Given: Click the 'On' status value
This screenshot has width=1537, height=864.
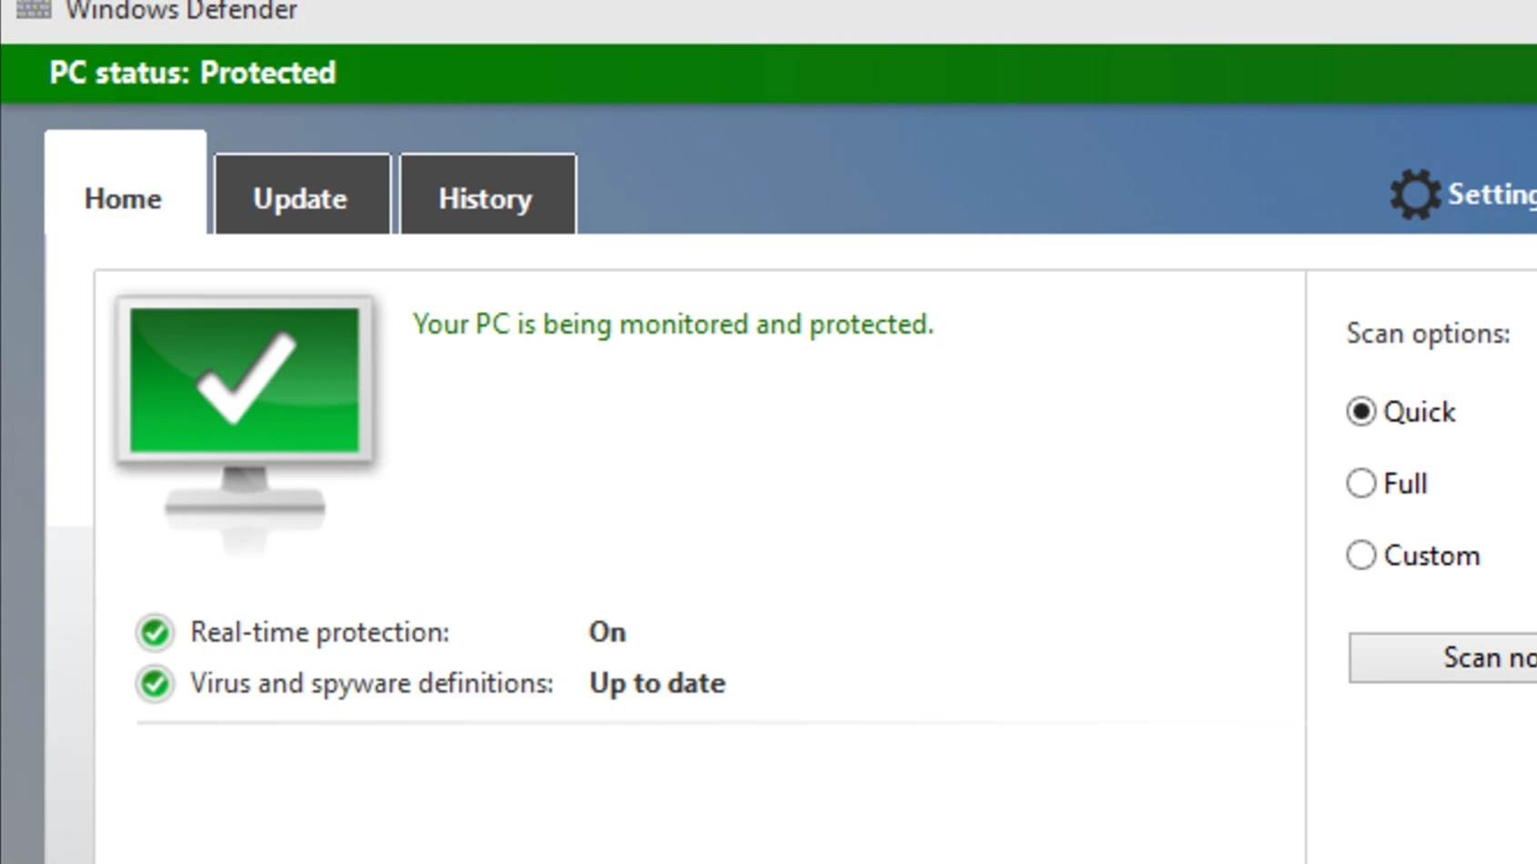Looking at the screenshot, I should [608, 632].
